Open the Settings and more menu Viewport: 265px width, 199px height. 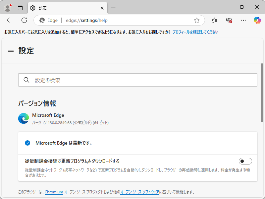(x=243, y=20)
